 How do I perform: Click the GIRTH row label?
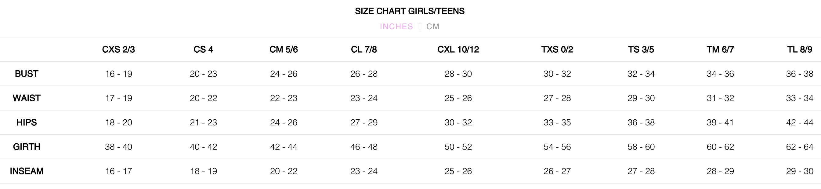pyautogui.click(x=27, y=147)
